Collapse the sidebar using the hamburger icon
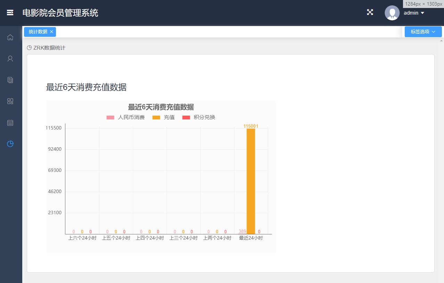444x283 pixels. tap(10, 13)
